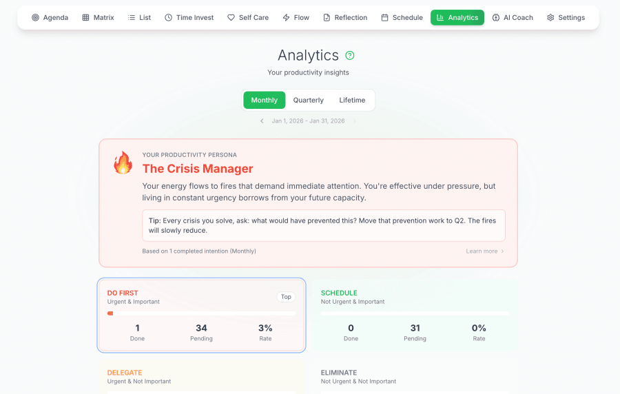Open the AI Coach tab

pyautogui.click(x=513, y=17)
